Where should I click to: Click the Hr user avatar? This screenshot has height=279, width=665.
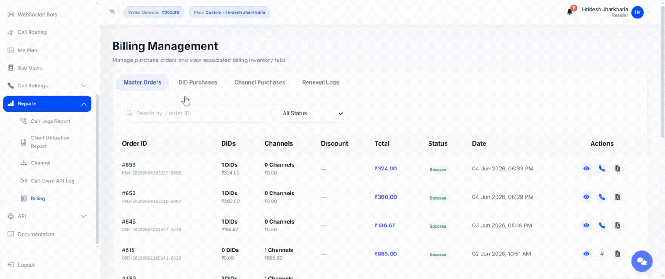pyautogui.click(x=638, y=12)
